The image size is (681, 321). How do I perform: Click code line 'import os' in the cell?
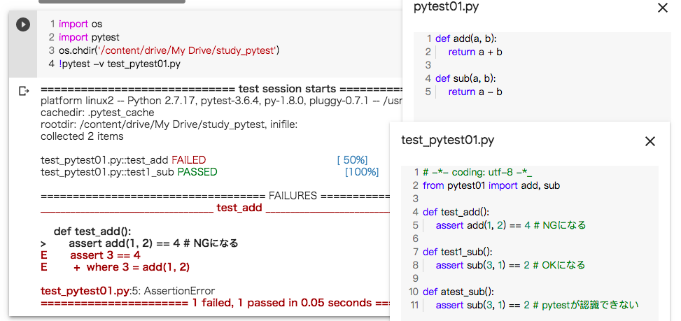pyautogui.click(x=80, y=24)
